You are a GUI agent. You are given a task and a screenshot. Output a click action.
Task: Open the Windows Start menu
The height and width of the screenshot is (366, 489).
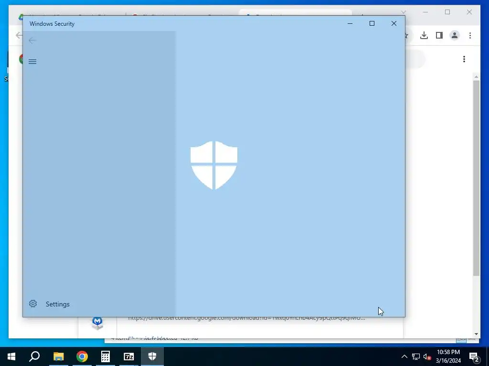[11, 356]
